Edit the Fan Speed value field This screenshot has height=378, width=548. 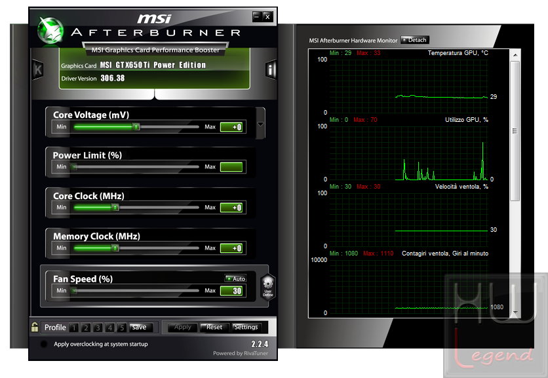231,291
